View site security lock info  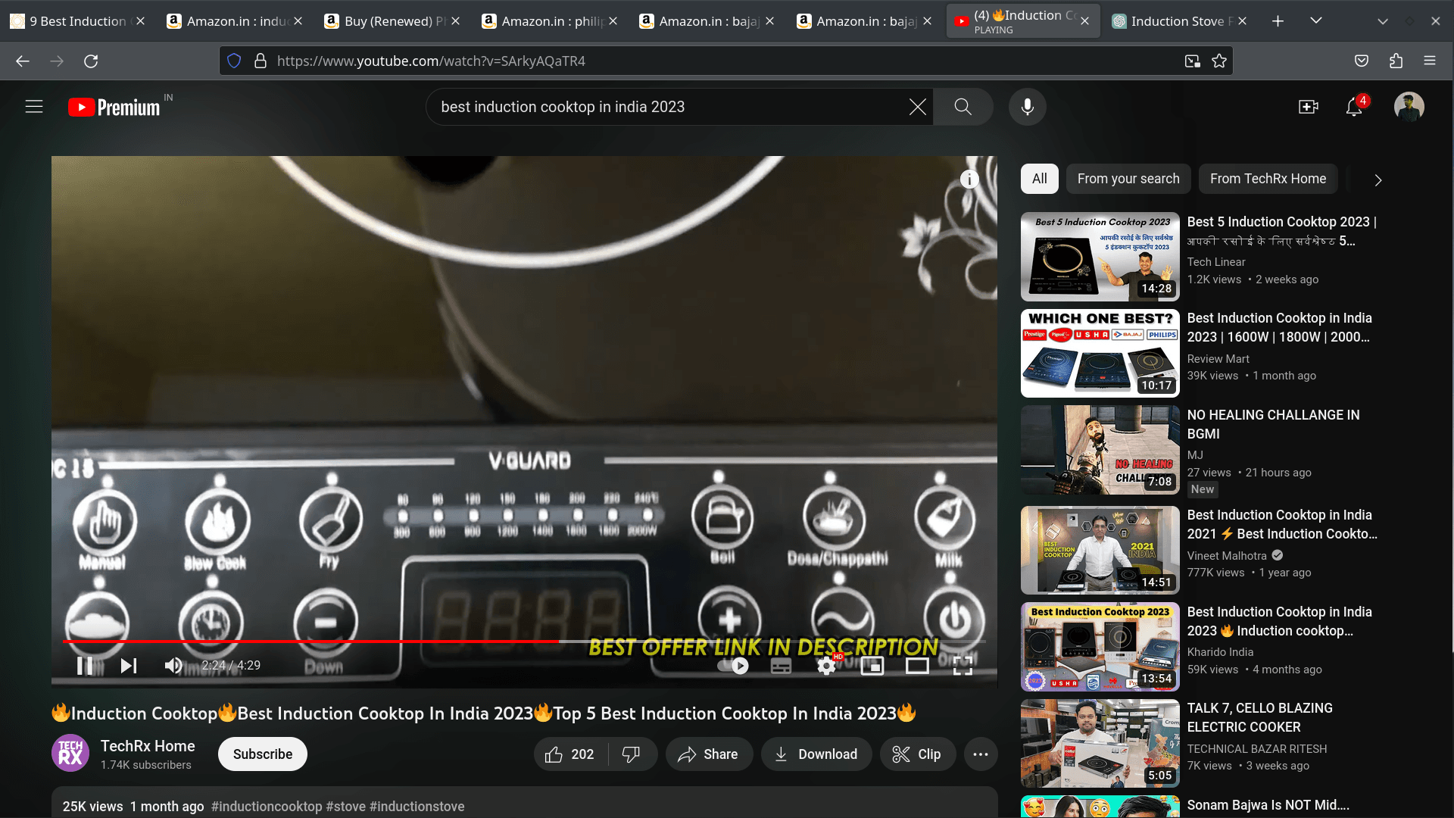pos(260,61)
